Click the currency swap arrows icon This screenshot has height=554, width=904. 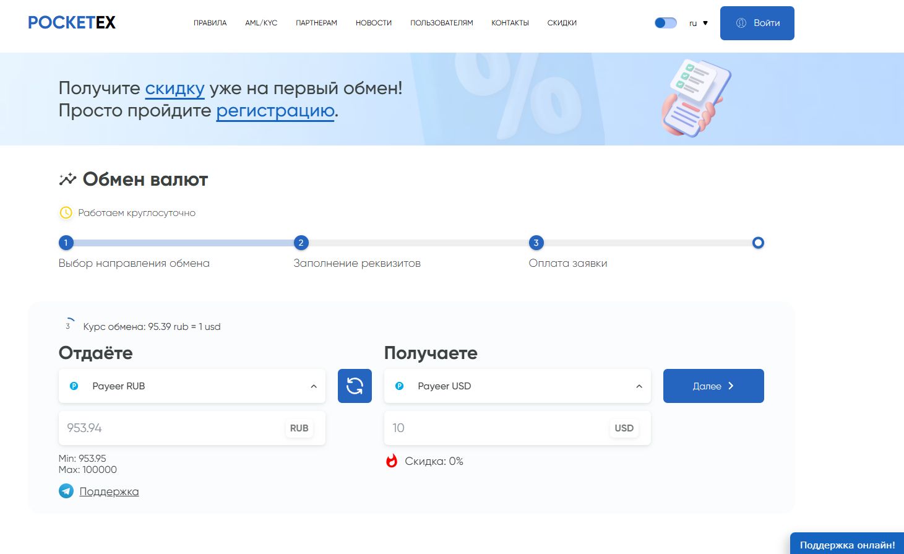(x=354, y=386)
